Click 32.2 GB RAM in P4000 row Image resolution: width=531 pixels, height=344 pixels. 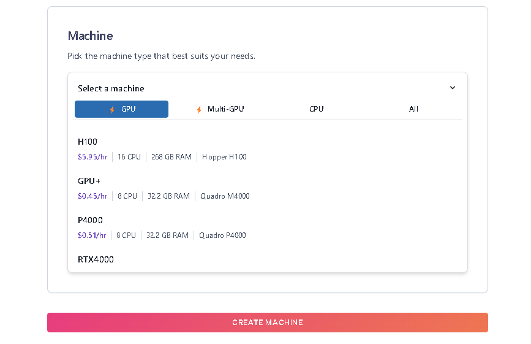pos(167,235)
